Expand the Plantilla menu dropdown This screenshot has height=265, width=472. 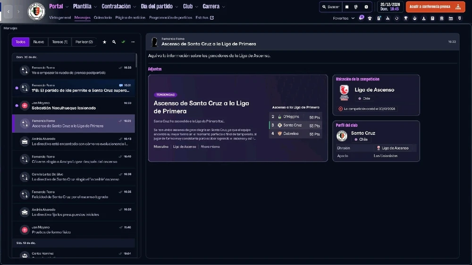click(85, 6)
